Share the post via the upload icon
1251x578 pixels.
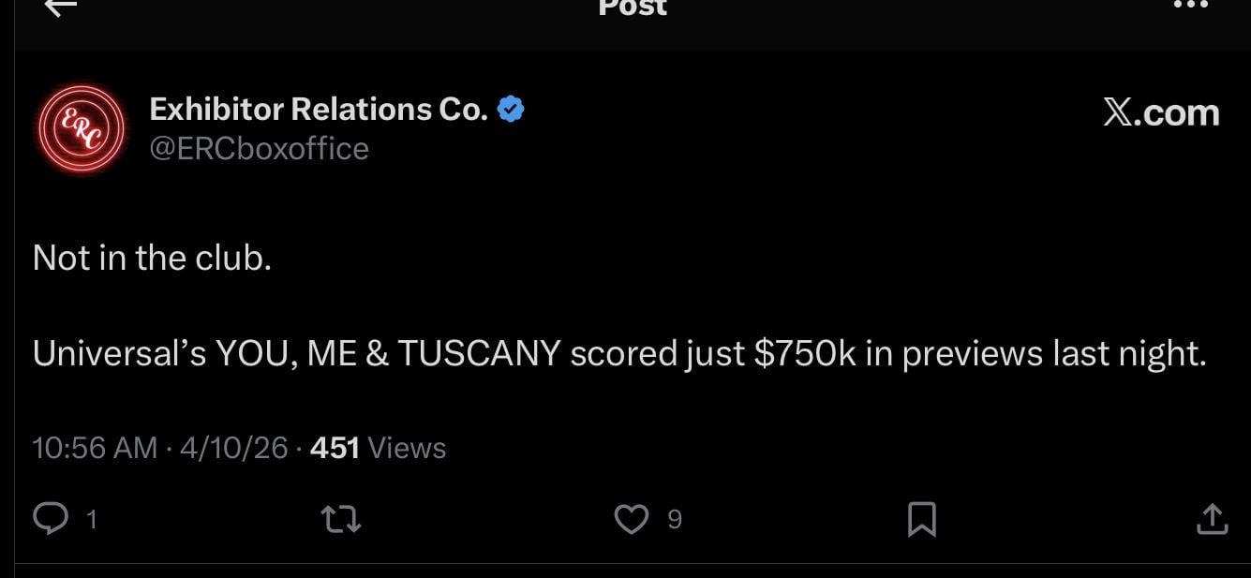(1212, 518)
